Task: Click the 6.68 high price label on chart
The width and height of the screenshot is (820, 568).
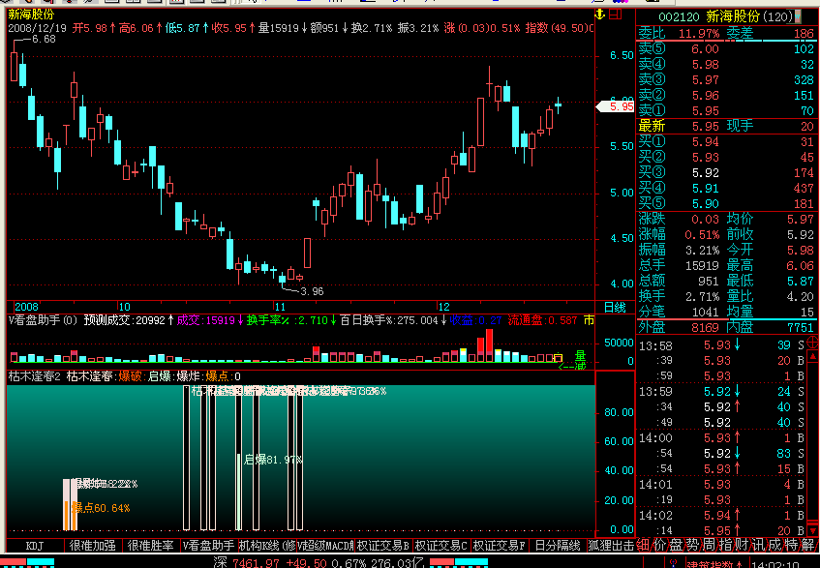Action: 44,40
